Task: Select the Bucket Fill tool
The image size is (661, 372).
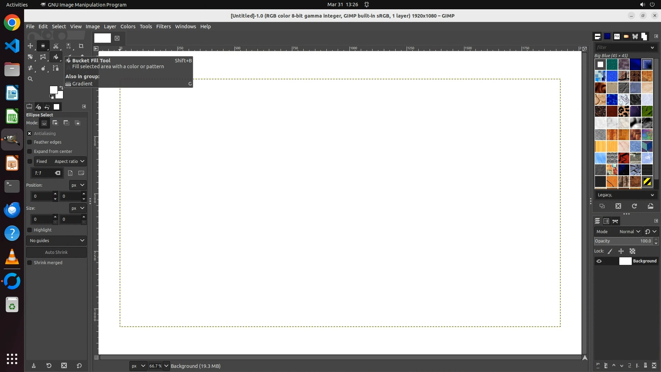Action: tap(56, 57)
